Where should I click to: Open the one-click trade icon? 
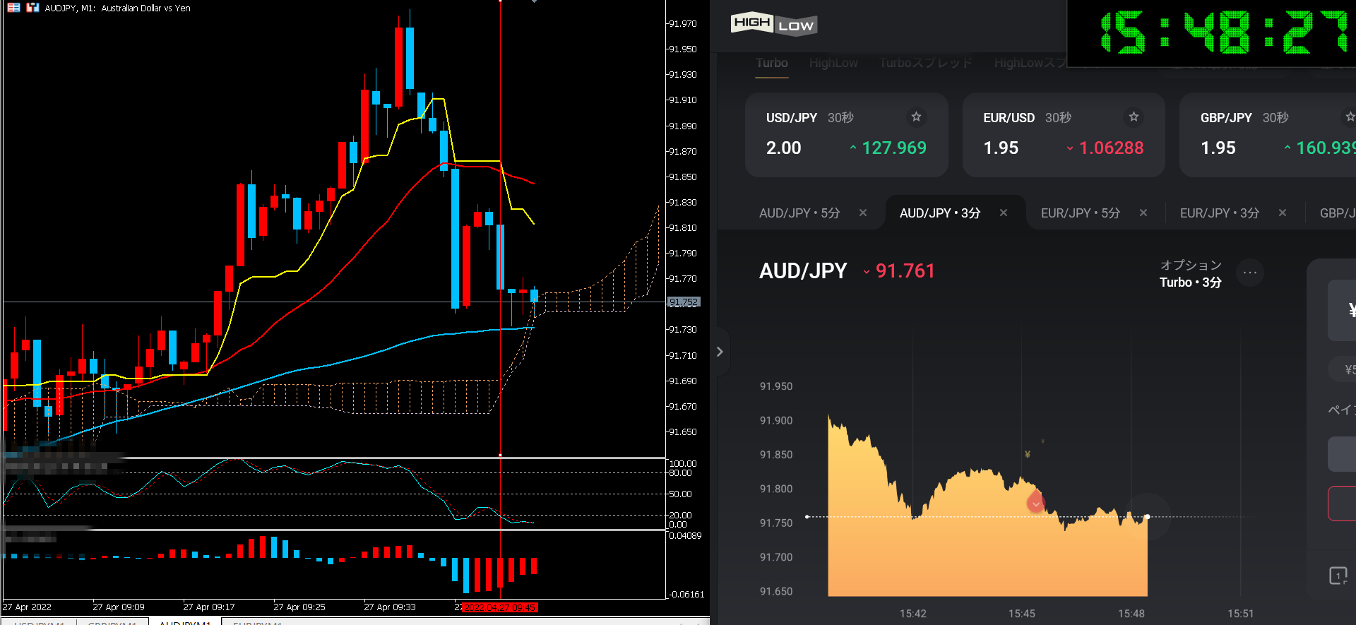[1338, 576]
